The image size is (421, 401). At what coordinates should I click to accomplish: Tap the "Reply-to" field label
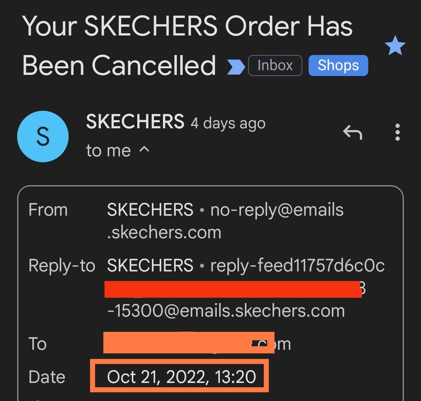(x=62, y=266)
